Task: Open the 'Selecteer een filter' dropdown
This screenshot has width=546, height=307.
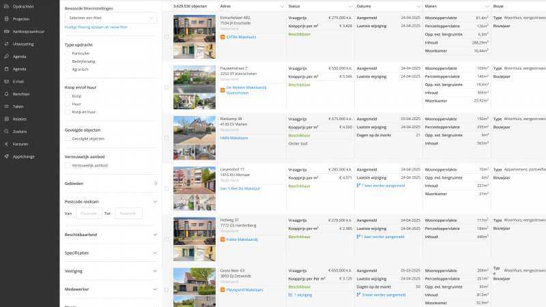Action: (111, 18)
